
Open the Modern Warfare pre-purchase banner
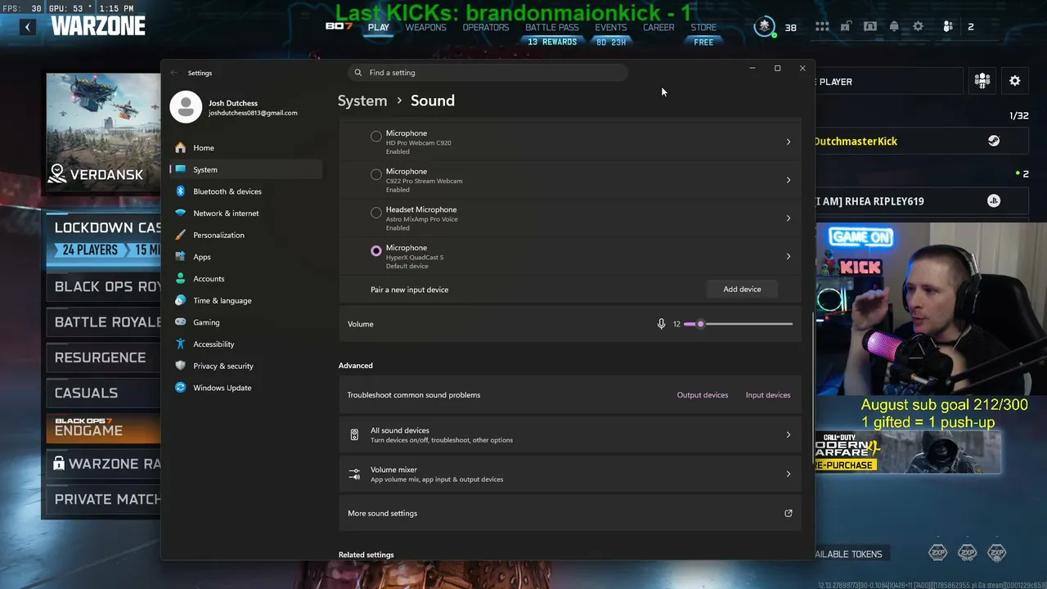[x=907, y=452]
